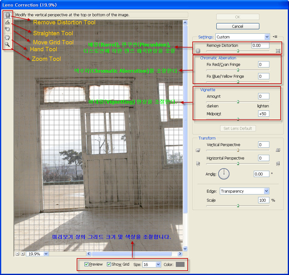Image resolution: width=289 pixels, height=275 pixels.
Task: Click the grid Color swatch
Action: pos(180,264)
